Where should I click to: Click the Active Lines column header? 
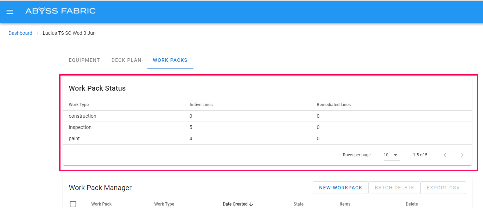click(201, 105)
